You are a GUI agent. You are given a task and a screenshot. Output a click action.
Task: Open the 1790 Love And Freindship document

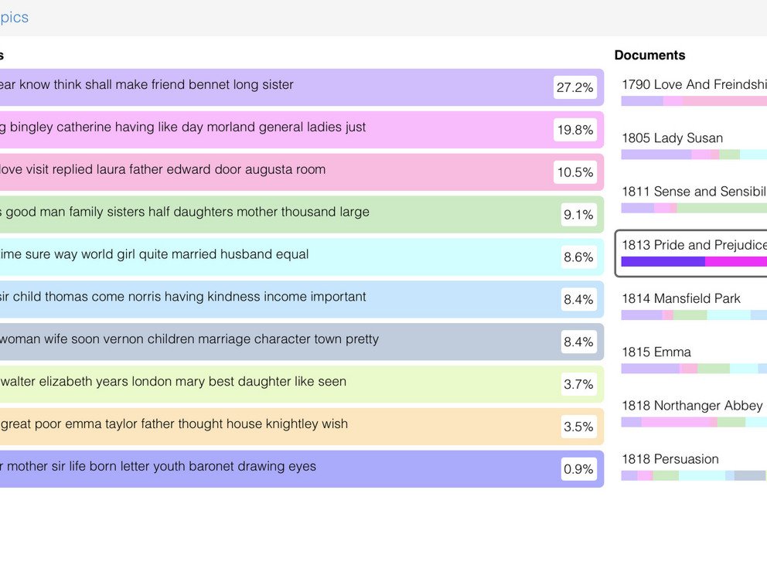(692, 85)
